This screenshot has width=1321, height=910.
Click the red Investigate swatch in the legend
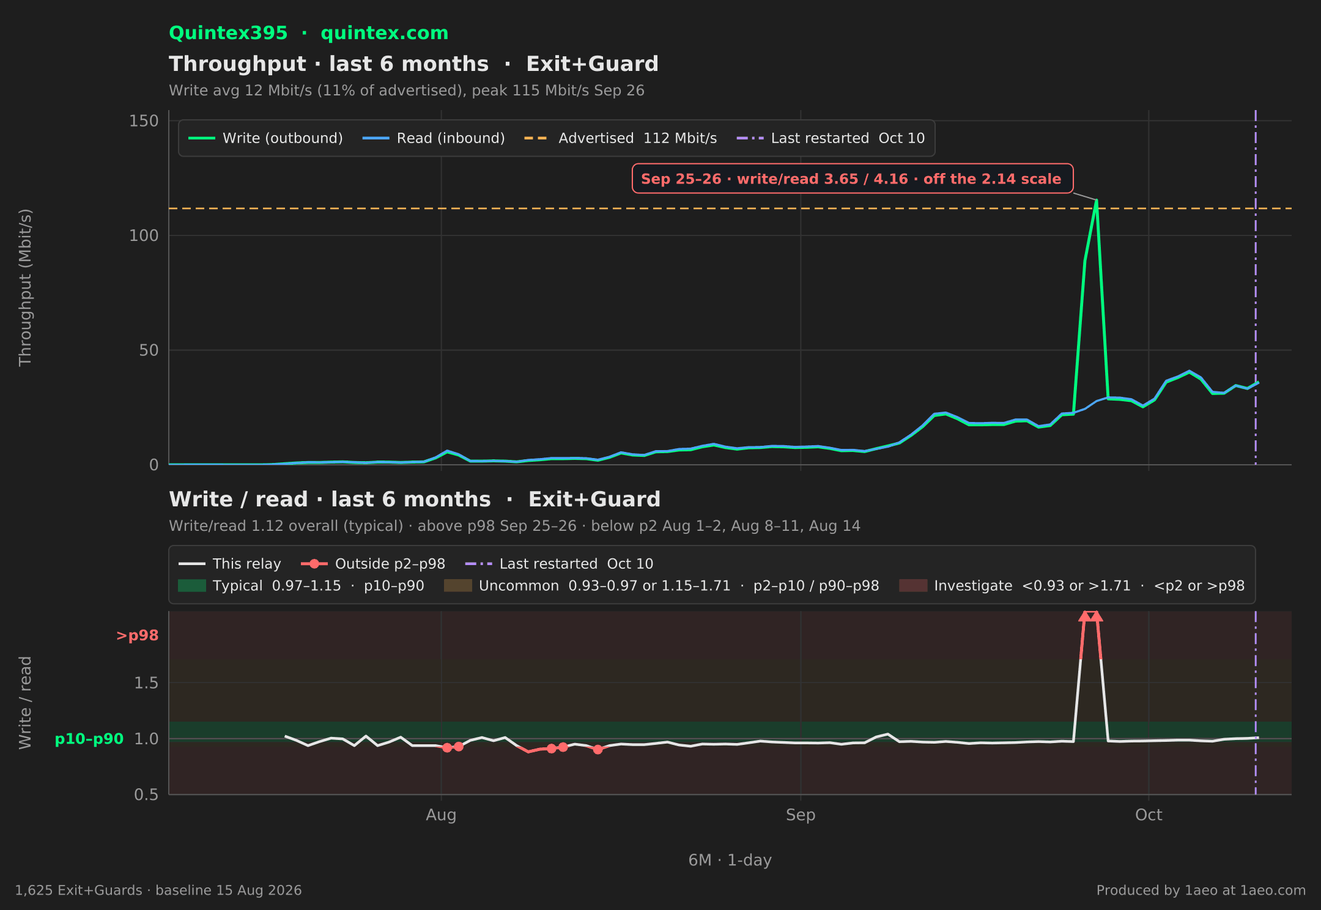pyautogui.click(x=913, y=586)
